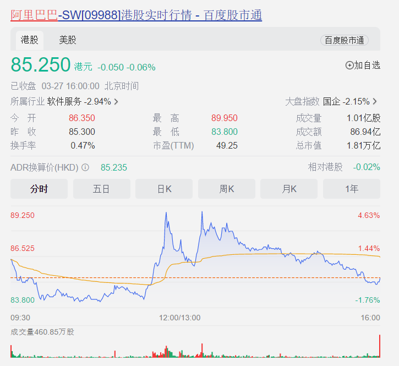The height and width of the screenshot is (366, 399).
Task: Click the 12:00/13:00 time axis label
Action: [179, 318]
